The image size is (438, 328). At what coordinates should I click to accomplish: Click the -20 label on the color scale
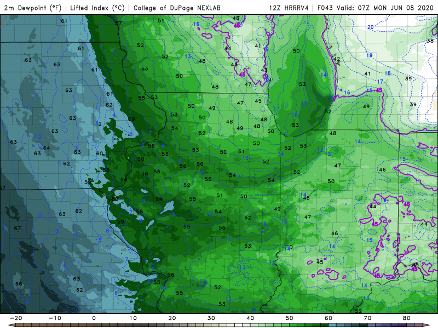[16, 318]
